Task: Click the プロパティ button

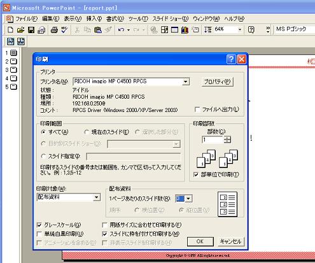Action: pyautogui.click(x=217, y=82)
